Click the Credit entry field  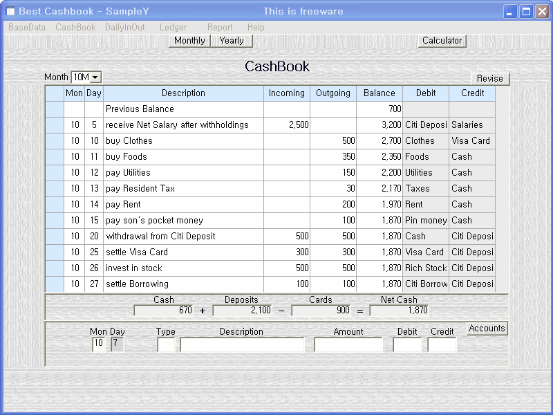[442, 344]
